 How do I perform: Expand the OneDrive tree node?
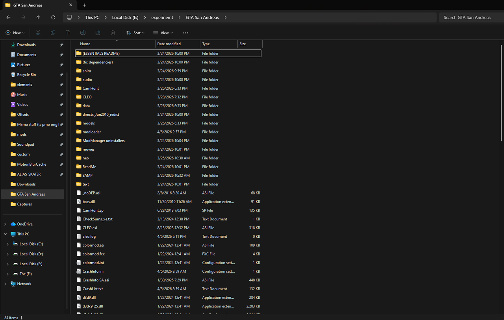click(5, 224)
